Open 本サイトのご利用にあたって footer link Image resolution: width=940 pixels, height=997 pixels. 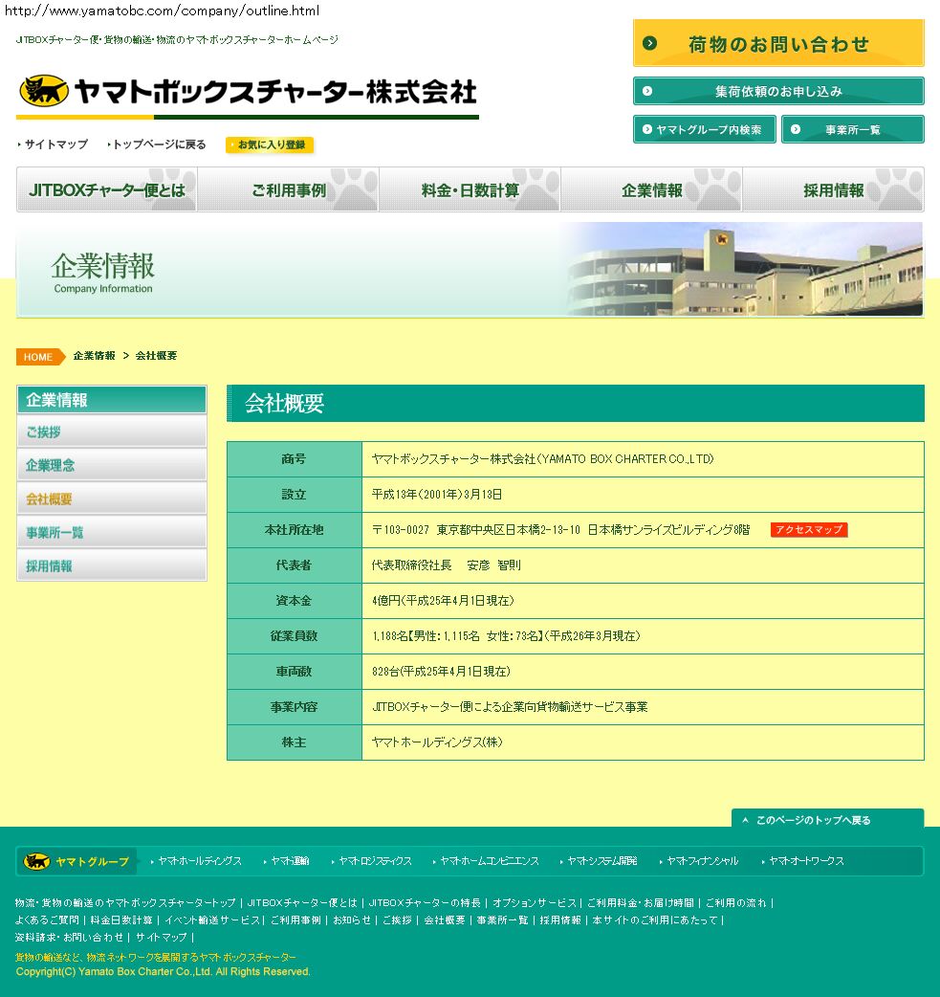pyautogui.click(x=655, y=920)
